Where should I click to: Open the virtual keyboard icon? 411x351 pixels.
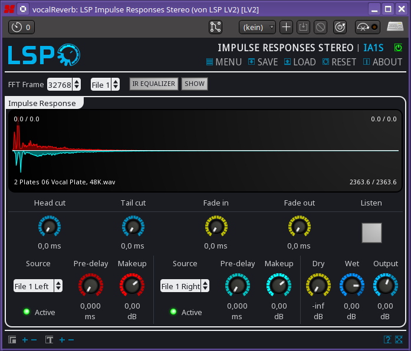394,27
